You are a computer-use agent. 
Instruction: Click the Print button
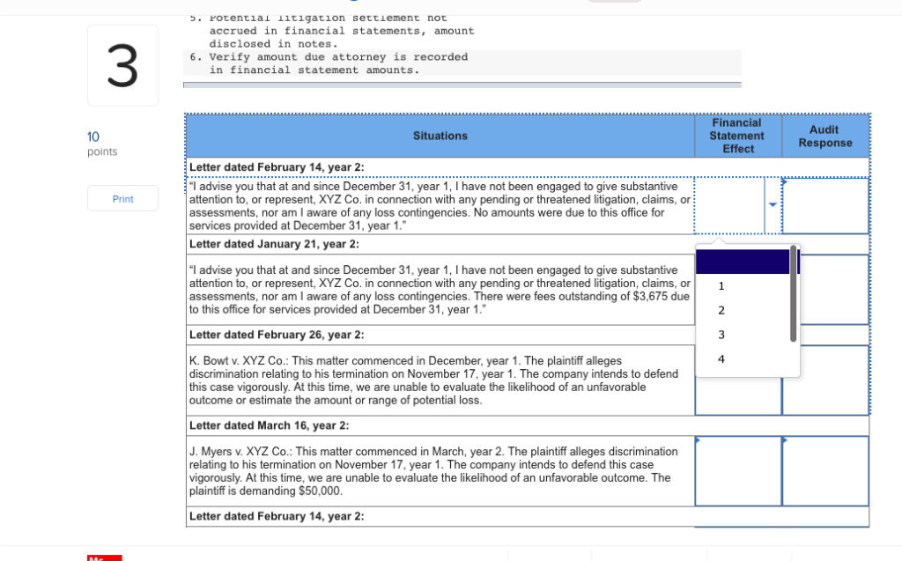click(x=122, y=198)
